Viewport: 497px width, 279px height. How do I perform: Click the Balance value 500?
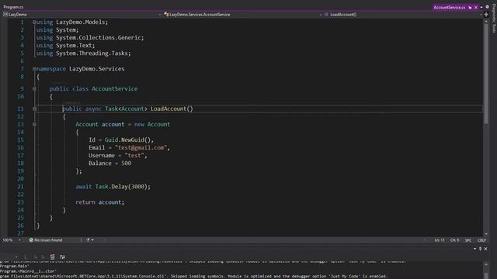coord(126,164)
